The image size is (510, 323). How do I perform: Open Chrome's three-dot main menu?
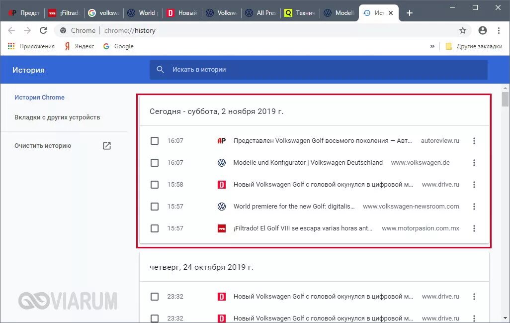point(499,30)
